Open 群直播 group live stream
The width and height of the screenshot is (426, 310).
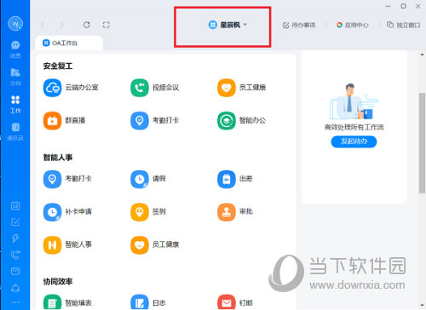[65, 121]
